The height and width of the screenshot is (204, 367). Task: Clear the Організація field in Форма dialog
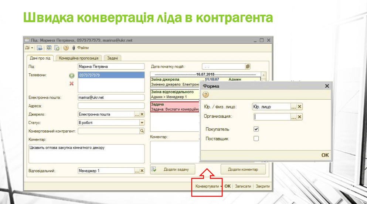[300, 117]
